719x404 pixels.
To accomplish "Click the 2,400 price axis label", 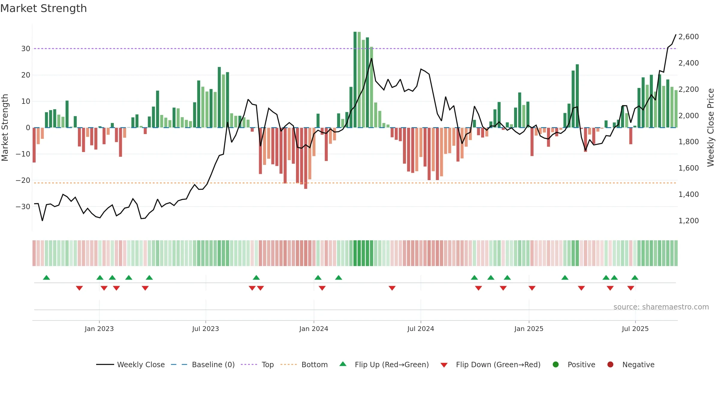I will point(689,63).
